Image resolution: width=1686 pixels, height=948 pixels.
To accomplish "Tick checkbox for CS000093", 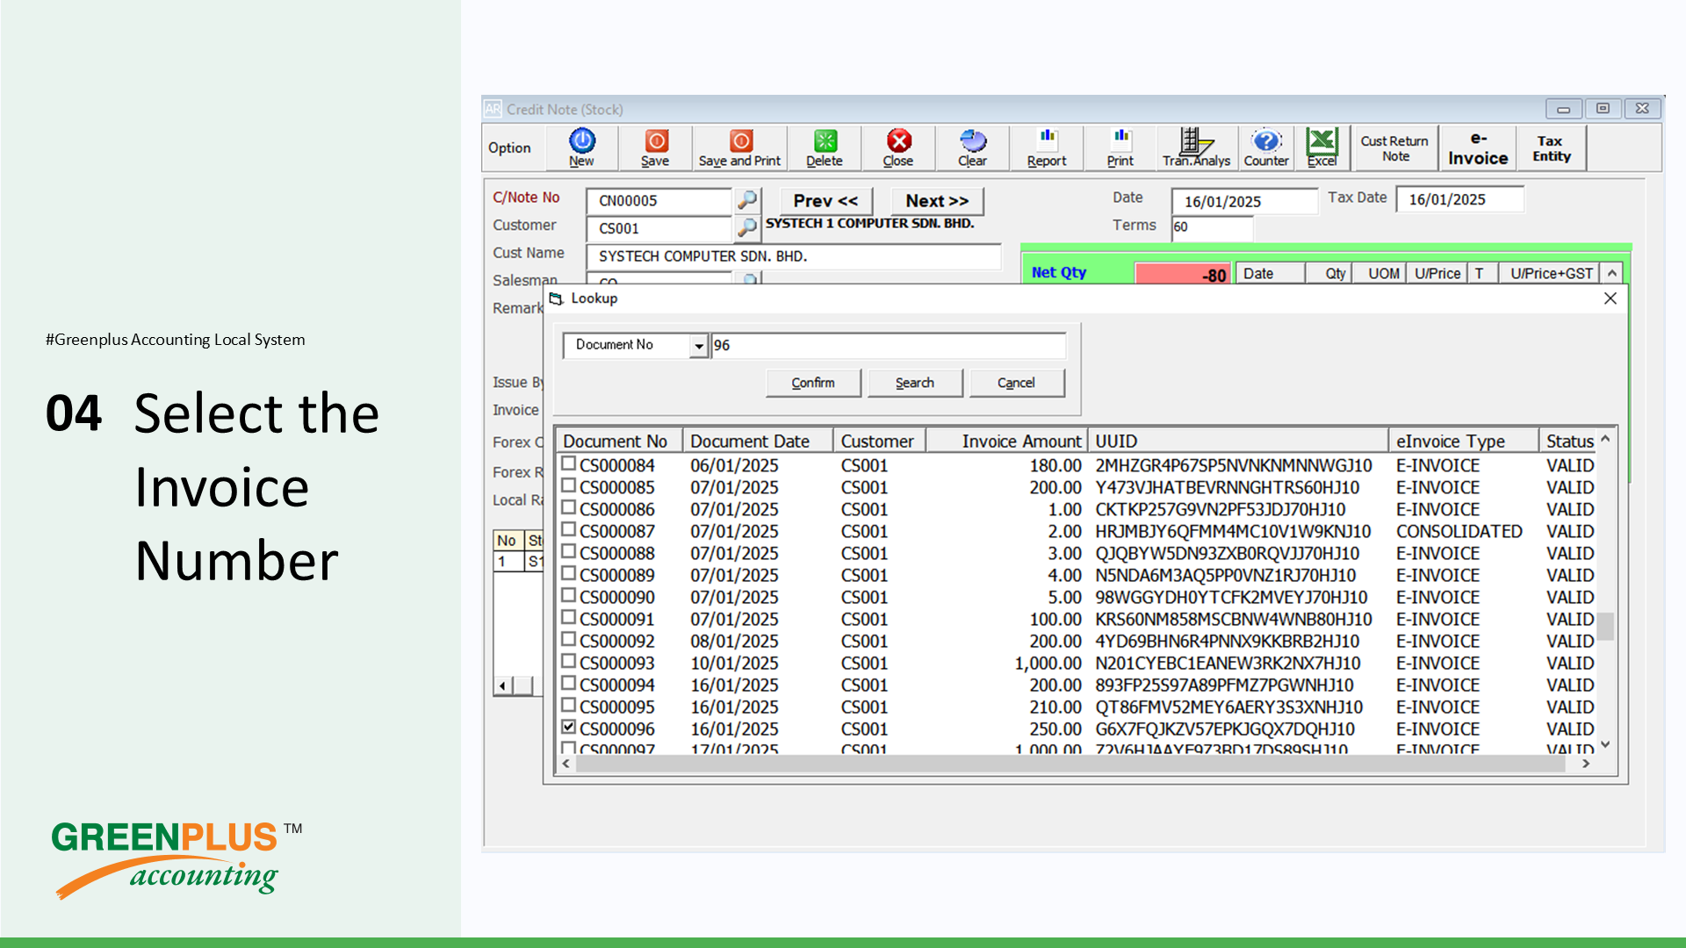I will (569, 661).
